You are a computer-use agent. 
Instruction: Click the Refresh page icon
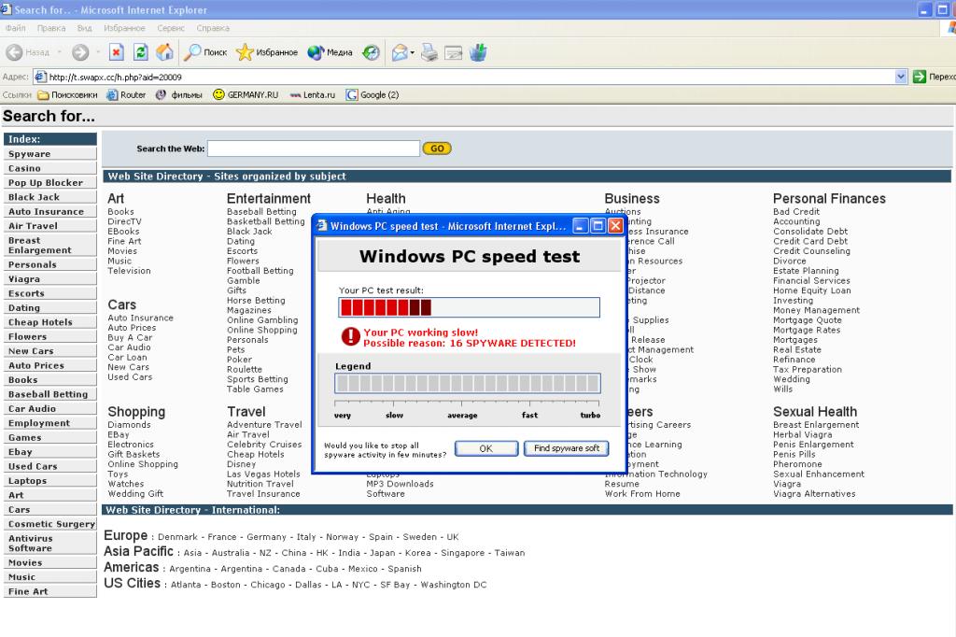pyautogui.click(x=141, y=52)
